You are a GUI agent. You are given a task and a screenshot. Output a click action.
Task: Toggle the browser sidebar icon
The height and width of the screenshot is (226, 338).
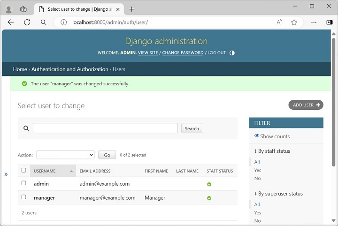point(330,22)
